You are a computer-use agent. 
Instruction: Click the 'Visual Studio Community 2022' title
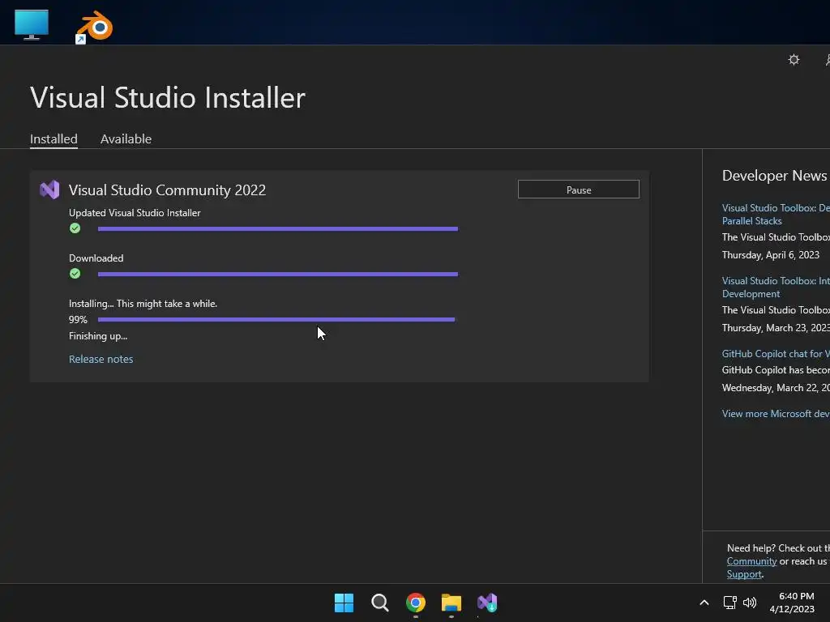167,190
